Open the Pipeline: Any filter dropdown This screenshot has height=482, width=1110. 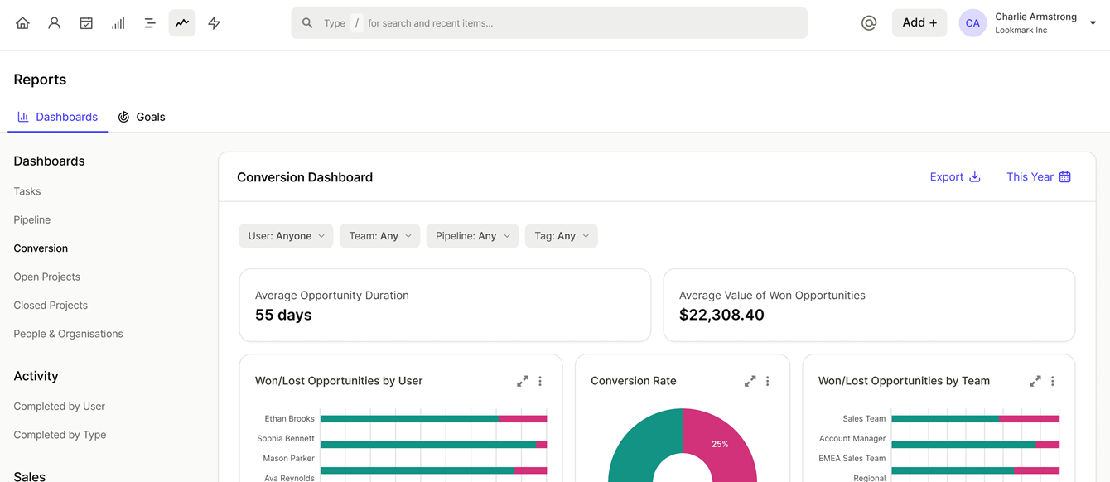(472, 236)
